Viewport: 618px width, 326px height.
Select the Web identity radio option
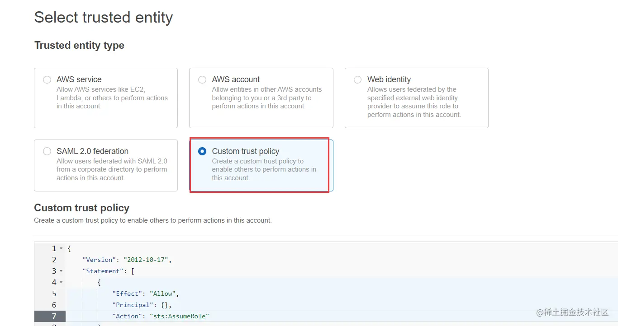click(x=358, y=79)
